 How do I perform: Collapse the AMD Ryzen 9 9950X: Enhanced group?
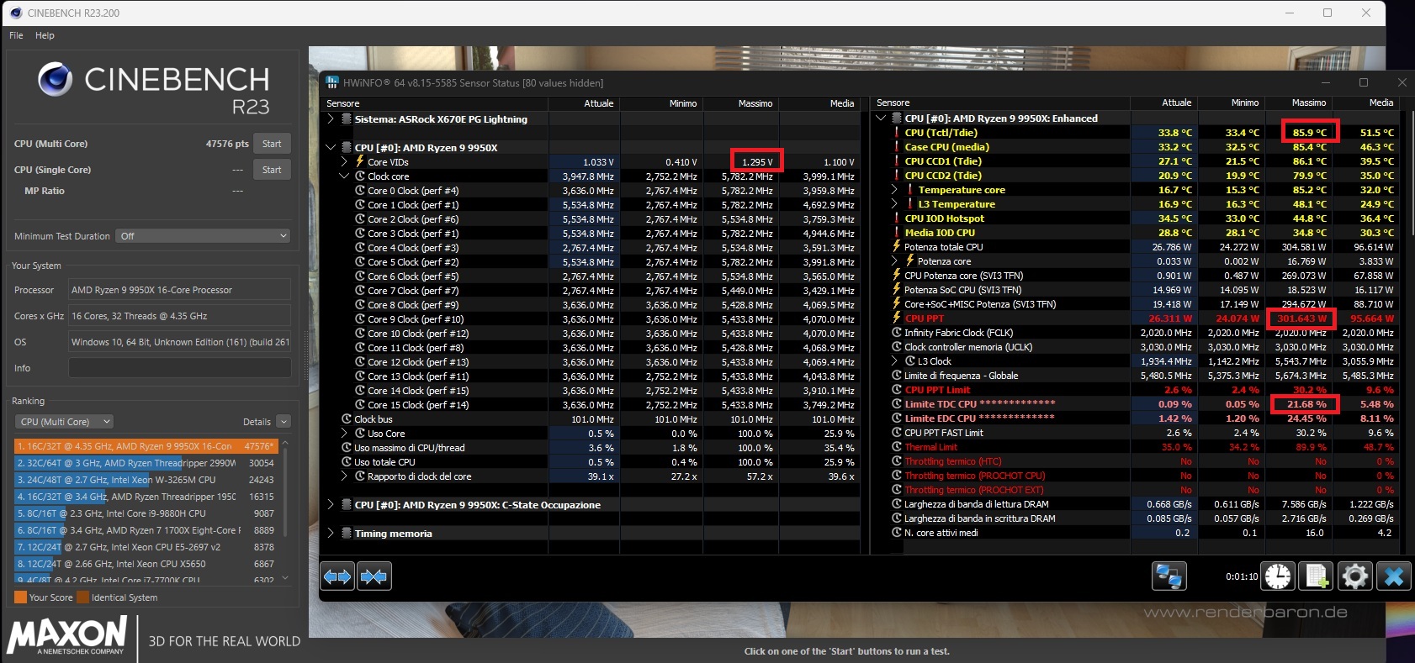click(881, 118)
